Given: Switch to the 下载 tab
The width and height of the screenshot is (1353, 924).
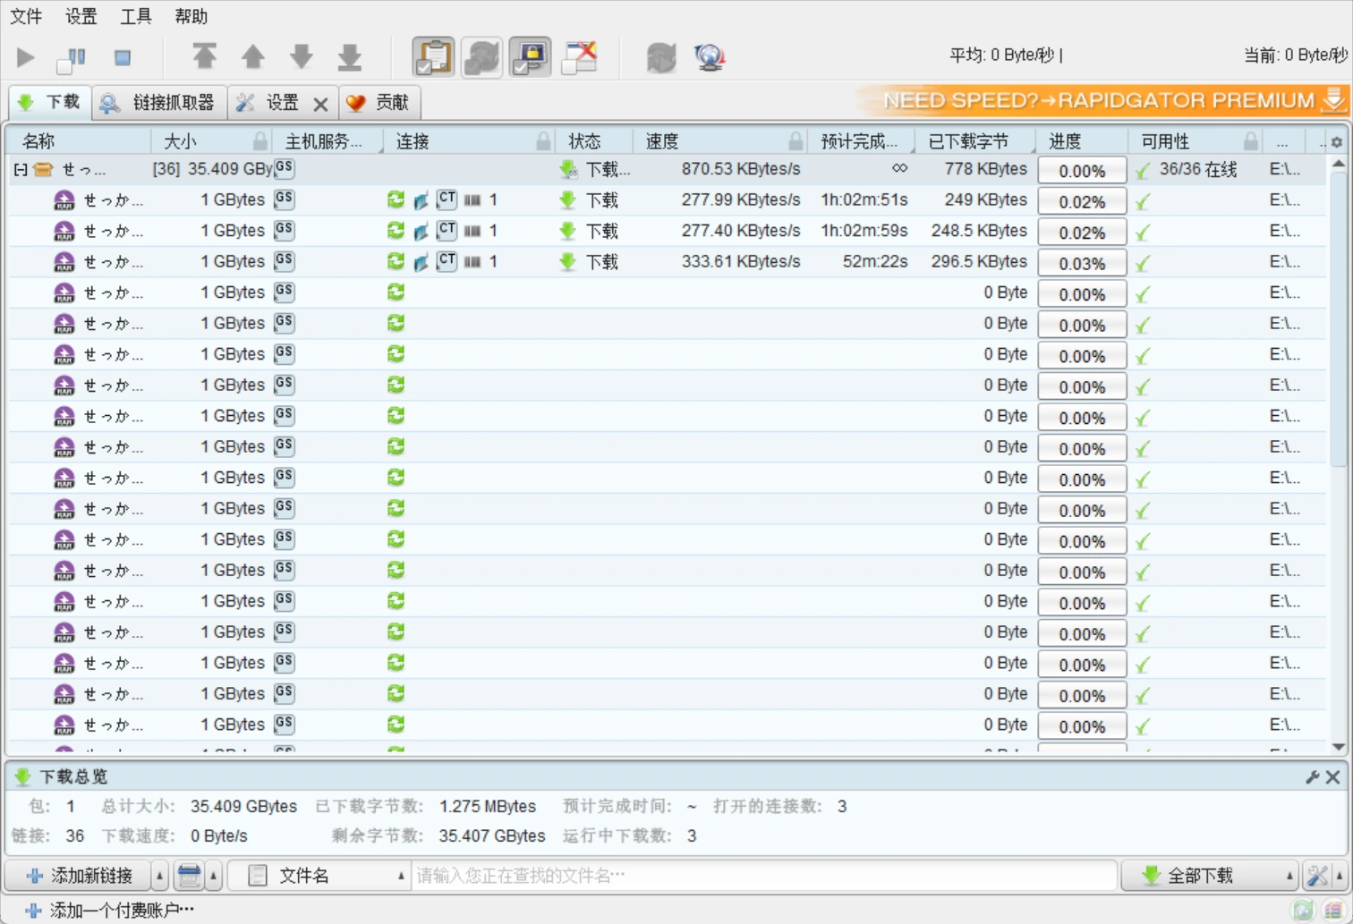Looking at the screenshot, I should point(50,102).
